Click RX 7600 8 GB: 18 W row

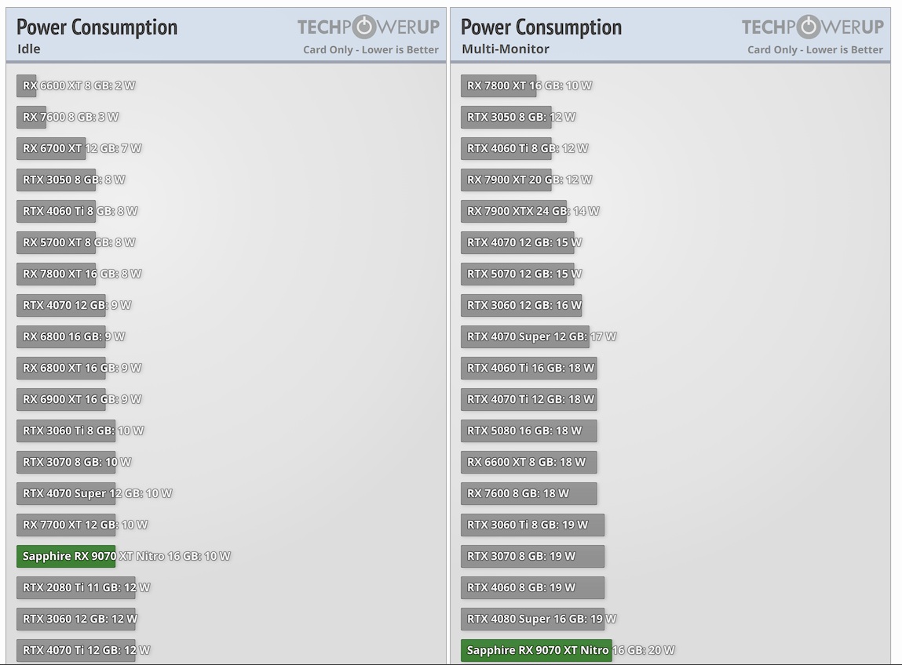(x=529, y=494)
